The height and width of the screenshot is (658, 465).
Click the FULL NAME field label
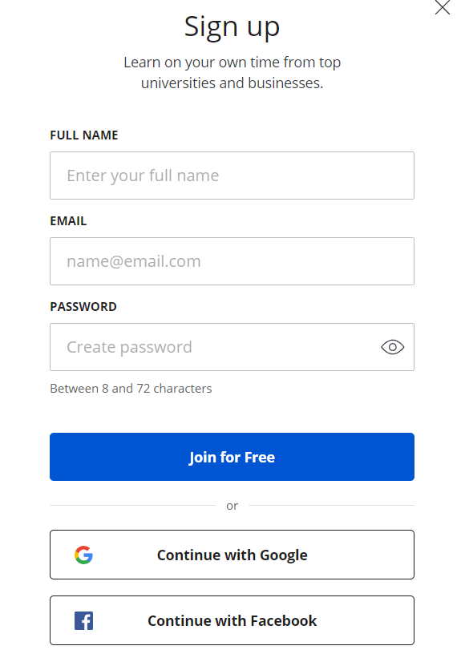[x=84, y=135]
